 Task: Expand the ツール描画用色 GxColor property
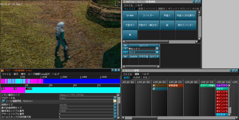(x=3, y=101)
